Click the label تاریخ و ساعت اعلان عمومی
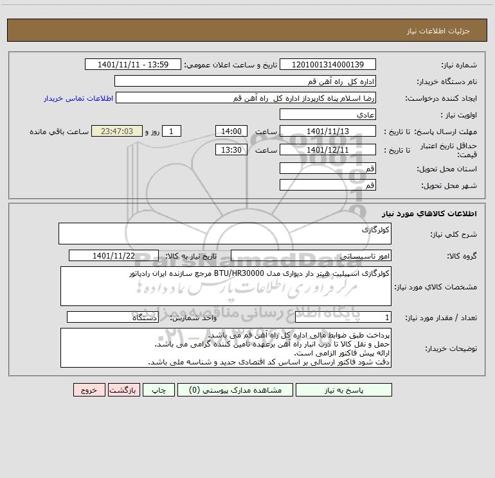 click(x=231, y=65)
